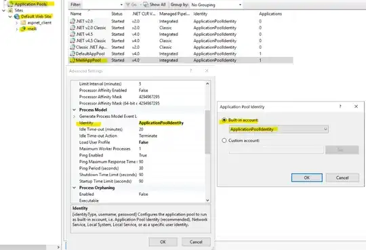The width and height of the screenshot is (366, 250).
Task: Select the Ping Enabled property row
Action: 138,155
